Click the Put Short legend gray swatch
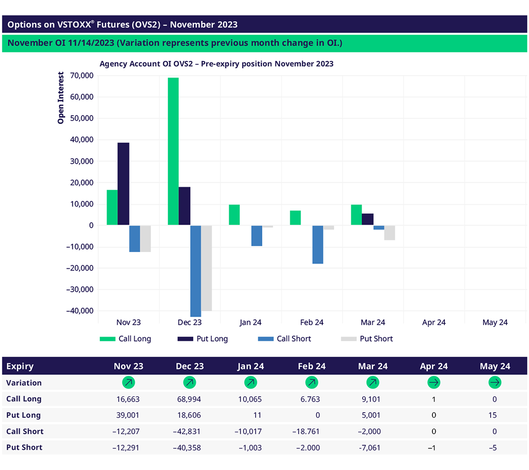The image size is (529, 470). (x=348, y=339)
